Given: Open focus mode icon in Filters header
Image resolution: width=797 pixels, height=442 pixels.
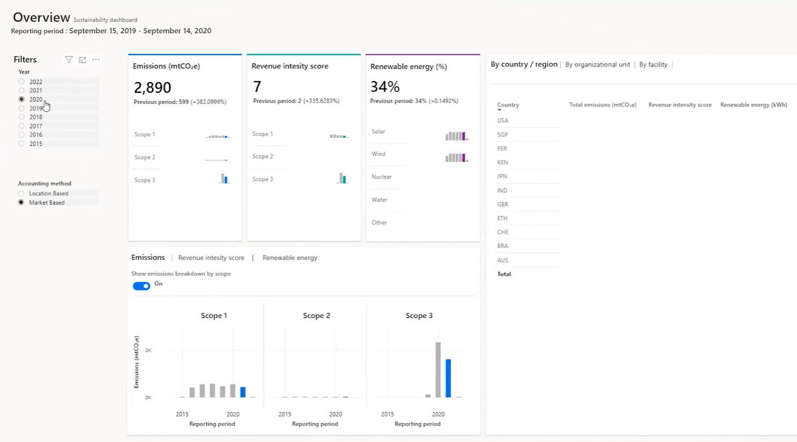Looking at the screenshot, I should point(83,60).
